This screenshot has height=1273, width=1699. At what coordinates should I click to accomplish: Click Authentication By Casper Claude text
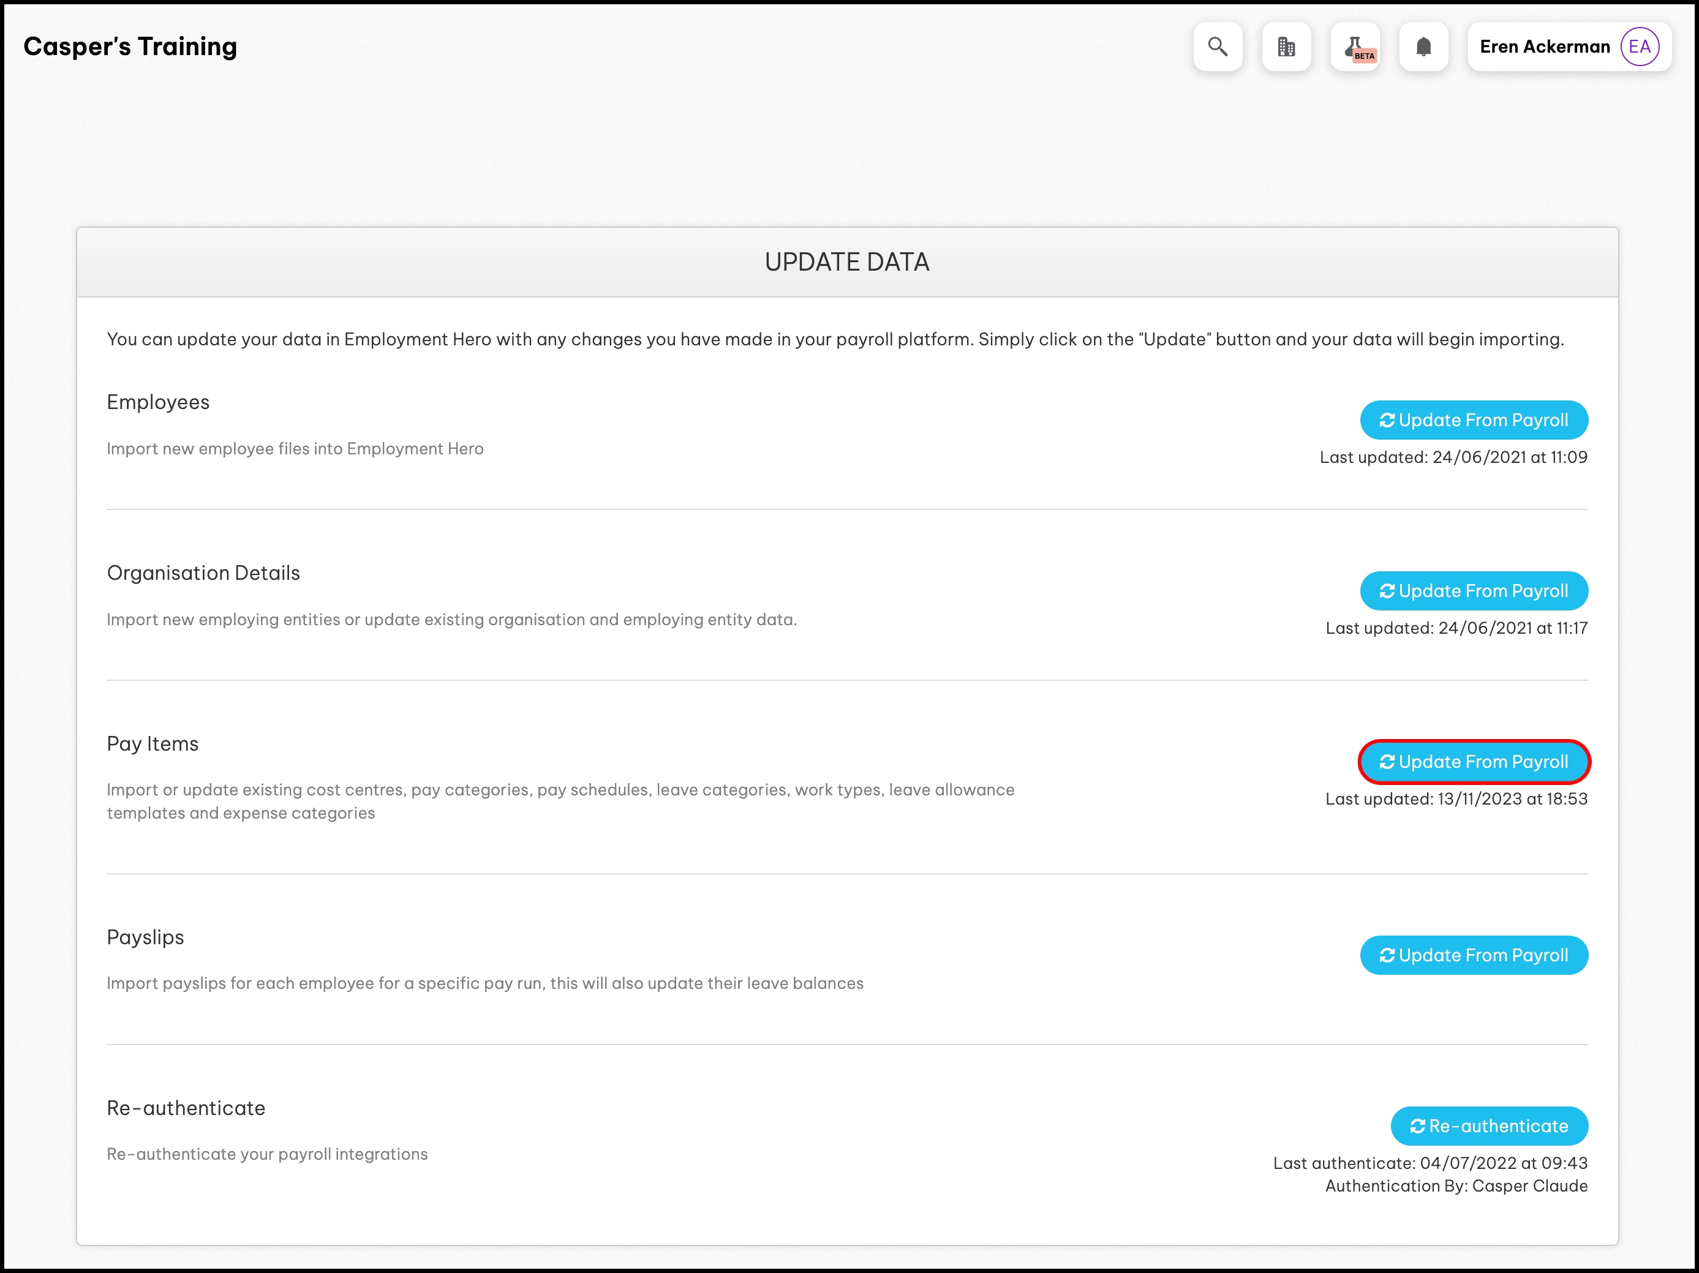click(x=1455, y=1185)
